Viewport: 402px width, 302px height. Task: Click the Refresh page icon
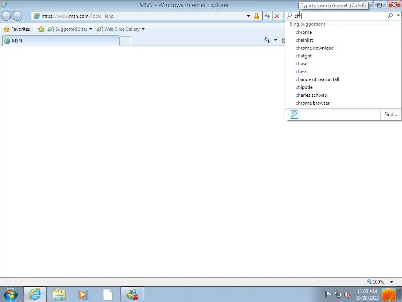(x=267, y=16)
